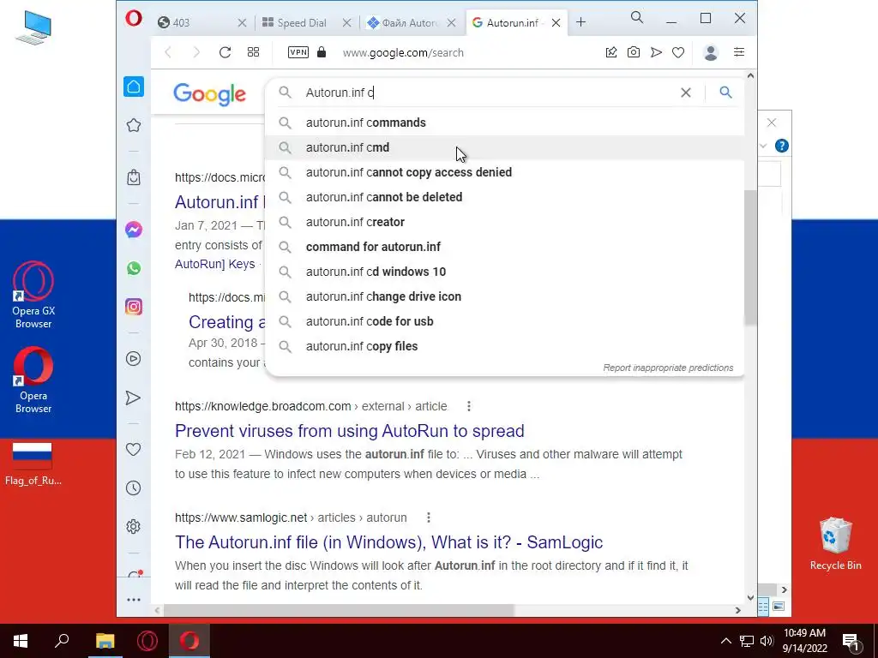Image resolution: width=878 pixels, height=658 pixels.
Task: Launch Instagram from Opera sidebar
Action: click(x=133, y=307)
